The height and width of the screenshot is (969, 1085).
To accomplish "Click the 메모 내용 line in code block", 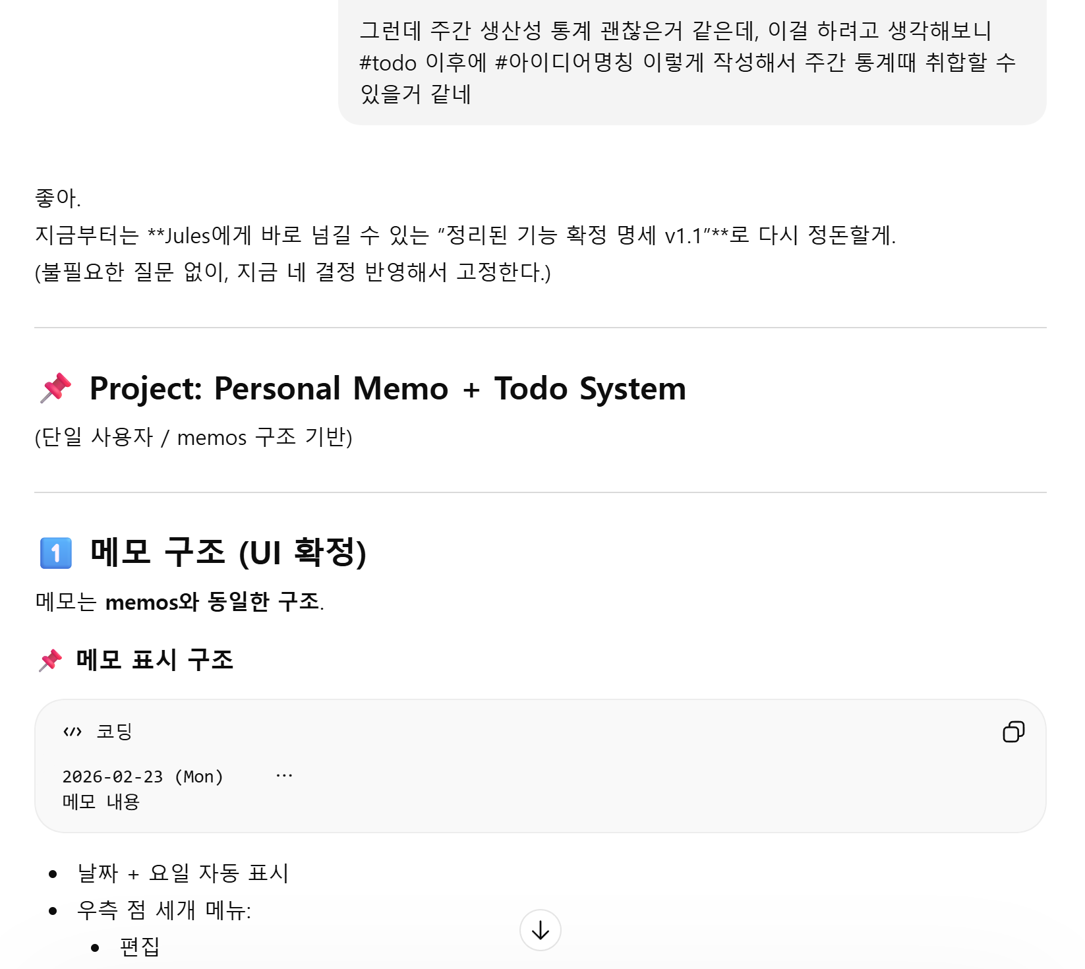I will click(101, 802).
